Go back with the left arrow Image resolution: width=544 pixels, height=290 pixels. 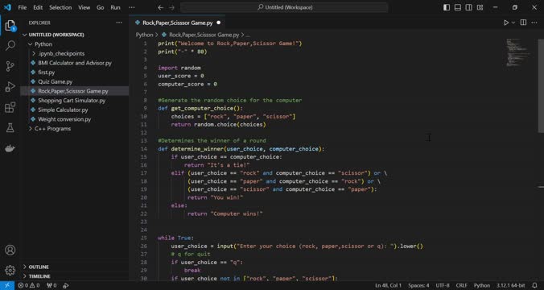pyautogui.click(x=160, y=7)
